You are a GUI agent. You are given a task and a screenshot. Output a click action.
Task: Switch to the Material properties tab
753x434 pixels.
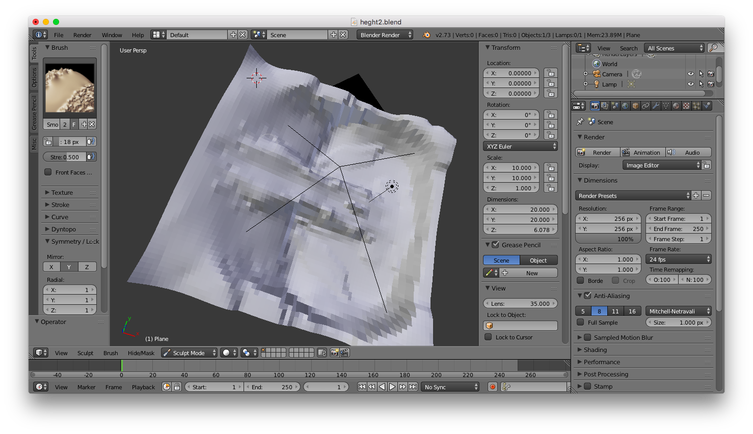(676, 106)
